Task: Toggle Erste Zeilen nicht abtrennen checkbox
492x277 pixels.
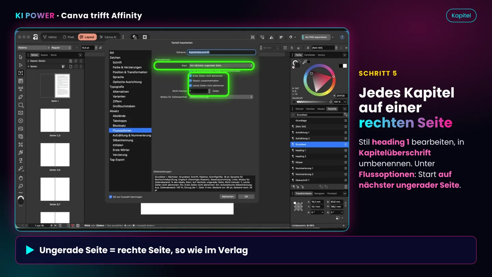Action: pos(191,76)
